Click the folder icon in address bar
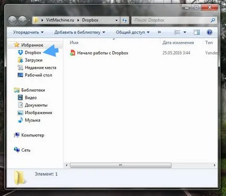226x196 pixels. coord(36,20)
